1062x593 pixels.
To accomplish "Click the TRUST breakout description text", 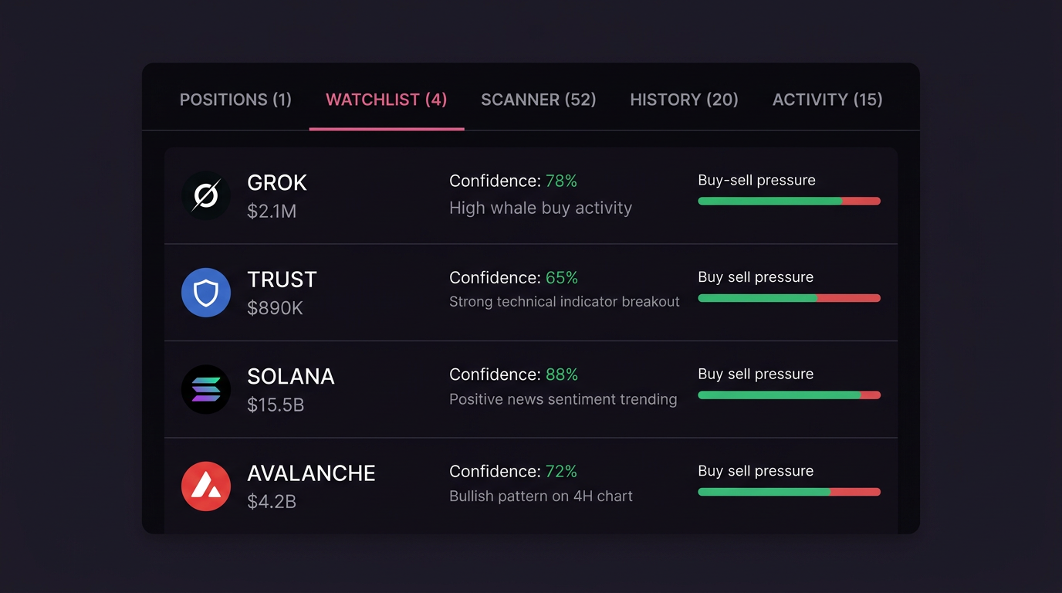I will (564, 302).
